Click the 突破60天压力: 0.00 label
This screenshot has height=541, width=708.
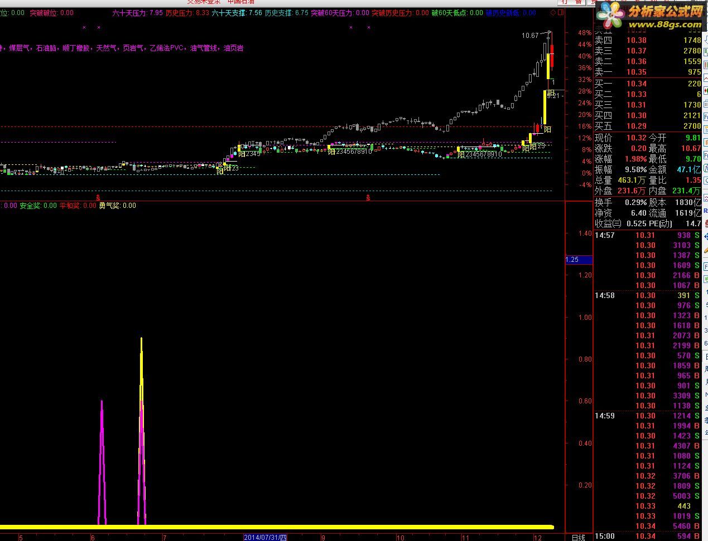click(x=340, y=13)
